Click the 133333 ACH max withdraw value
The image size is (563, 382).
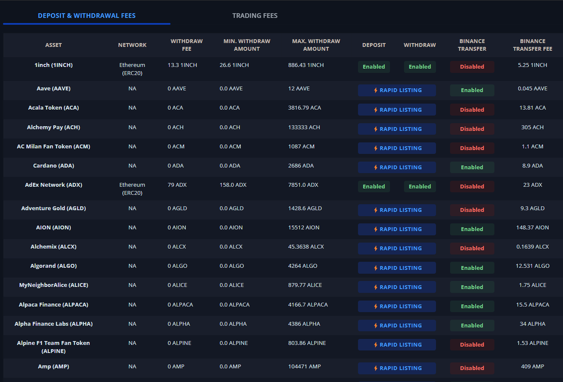tap(305, 127)
